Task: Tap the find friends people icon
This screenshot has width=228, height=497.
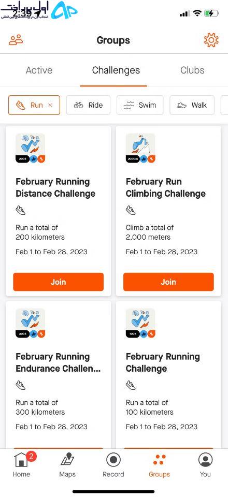Action: [x=16, y=40]
